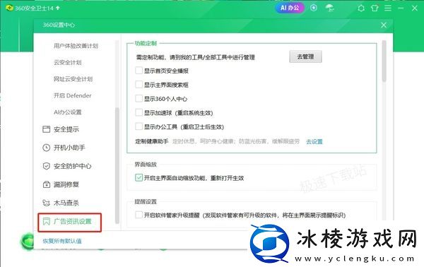This screenshot has width=424, height=267.
Task: Click the blue shield icon beside AI 办公
Action: (314, 8)
